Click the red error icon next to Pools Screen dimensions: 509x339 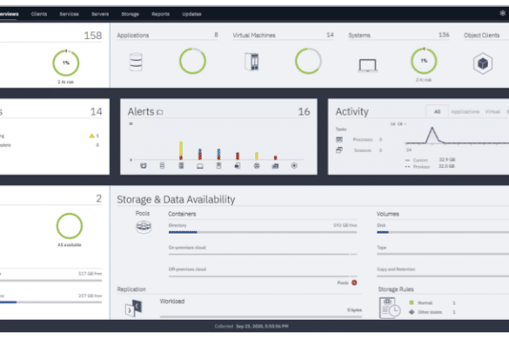[354, 282]
